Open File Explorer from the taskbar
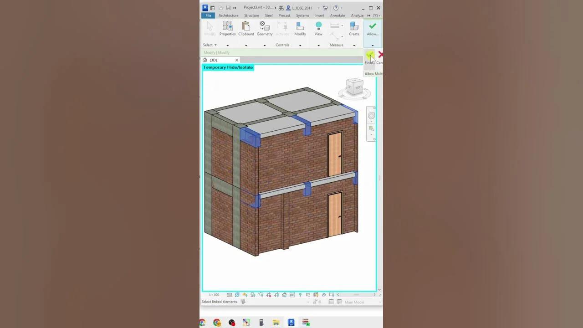 click(276, 323)
